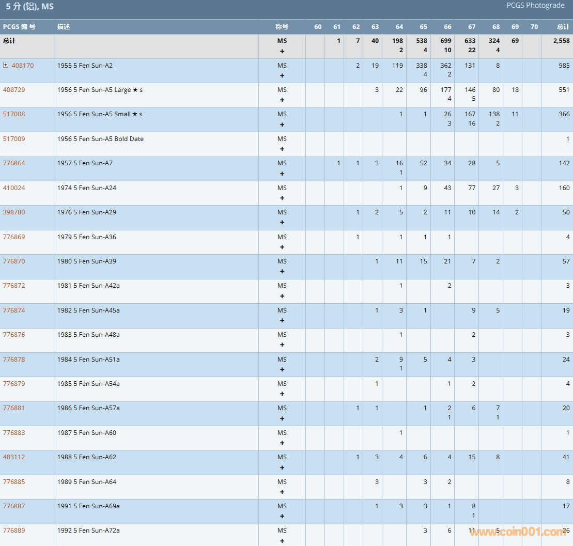Select PCGS number 517009 Bold Date

click(x=14, y=139)
